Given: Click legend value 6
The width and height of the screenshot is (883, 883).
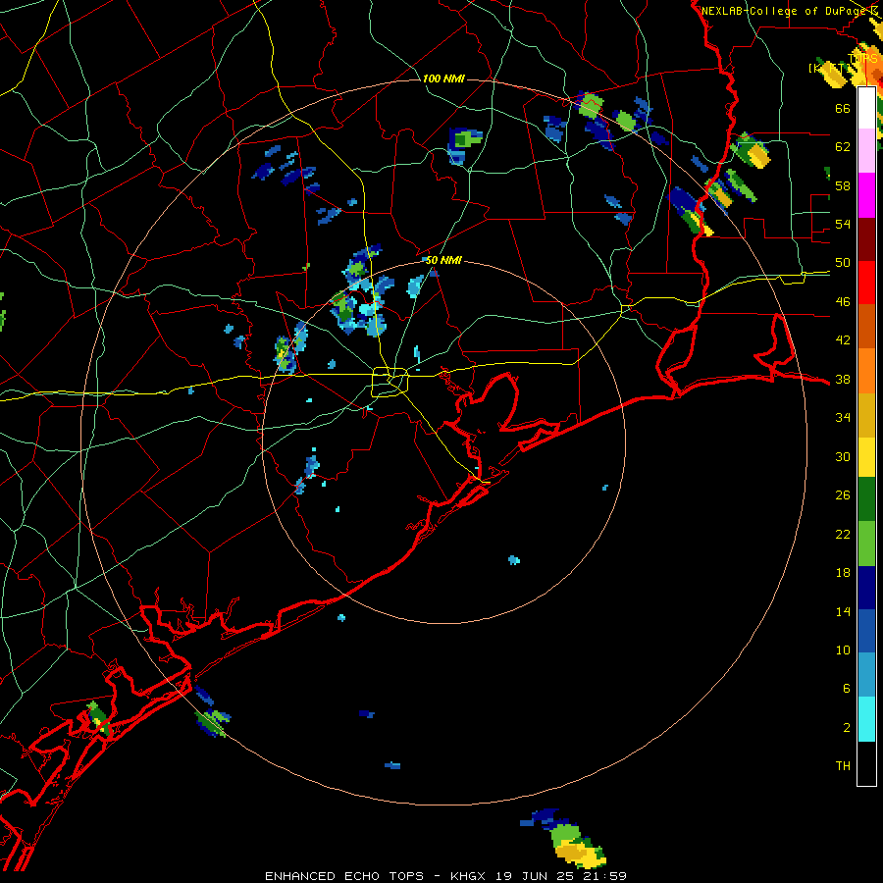Looking at the screenshot, I should [x=847, y=689].
